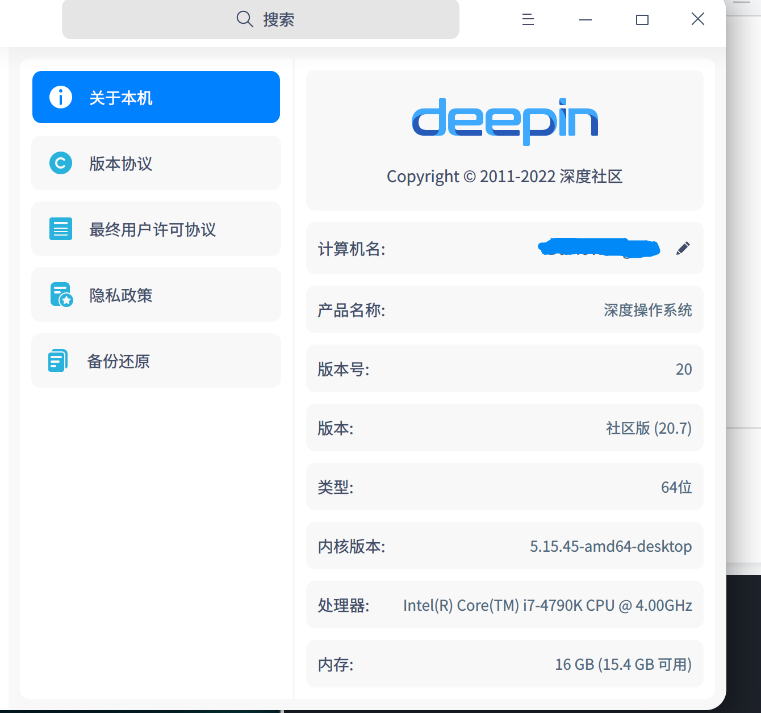Viewport: 761px width, 713px height.
Task: Open the 版本协议 page
Action: click(x=156, y=163)
